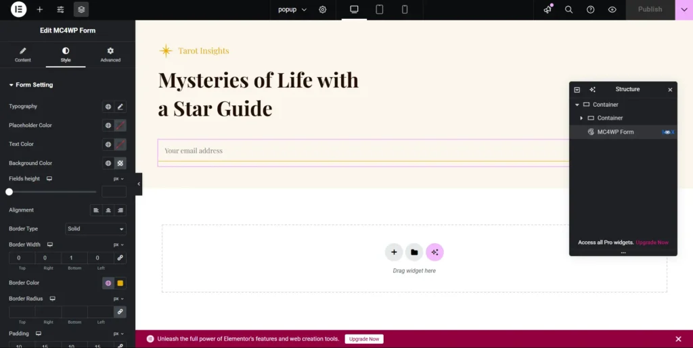Click the Fields height slider handle
This screenshot has width=693, height=348.
[x=9, y=192]
